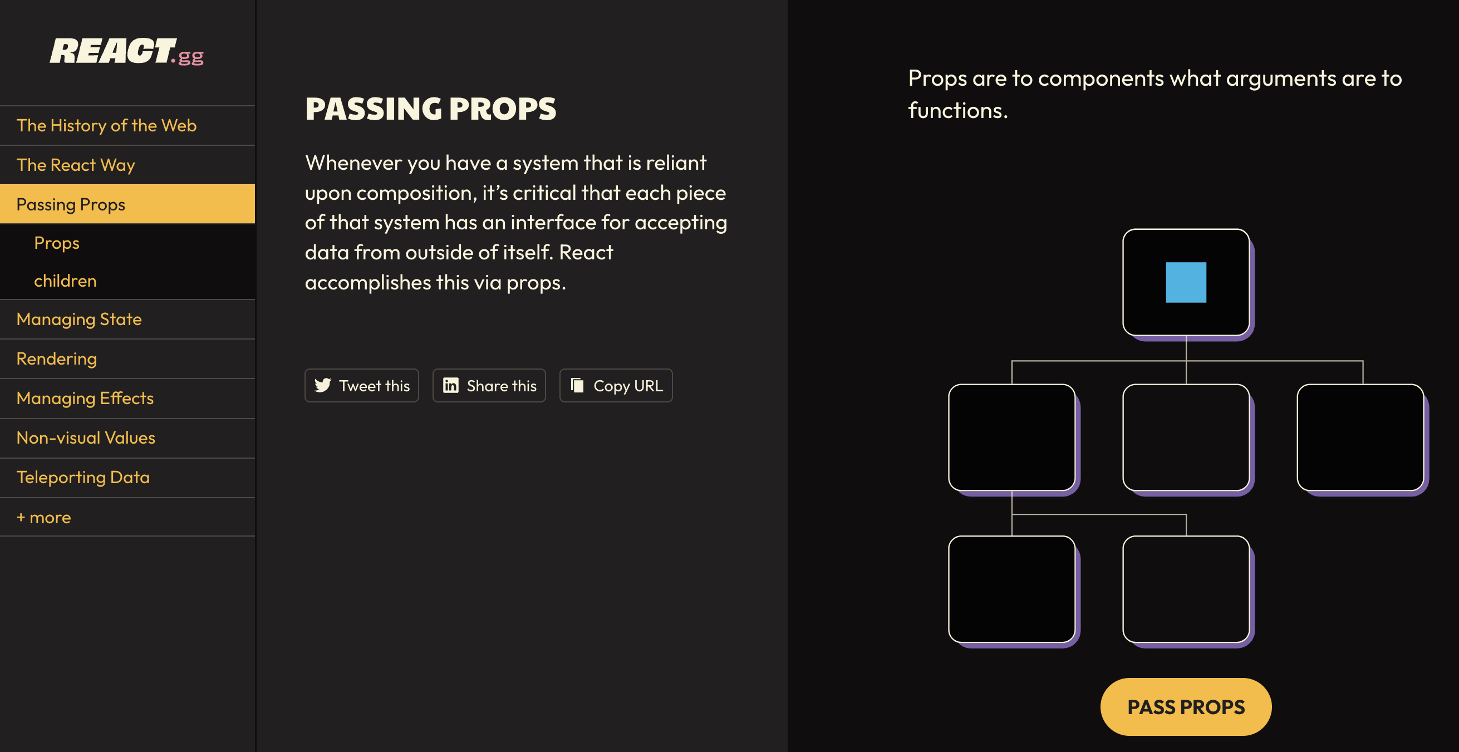
Task: Click the Twitter bird icon
Action: 323,385
